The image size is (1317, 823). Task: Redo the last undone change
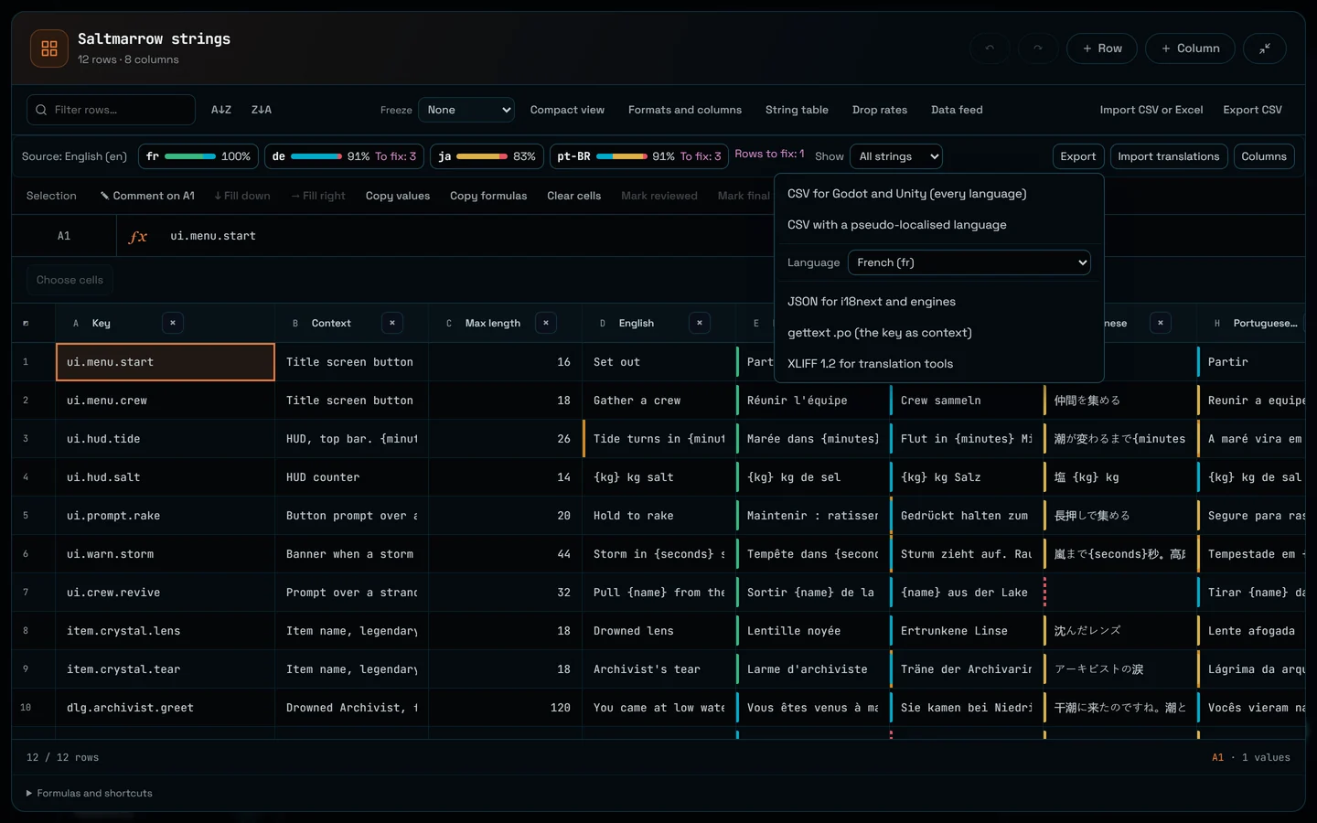pos(1037,48)
